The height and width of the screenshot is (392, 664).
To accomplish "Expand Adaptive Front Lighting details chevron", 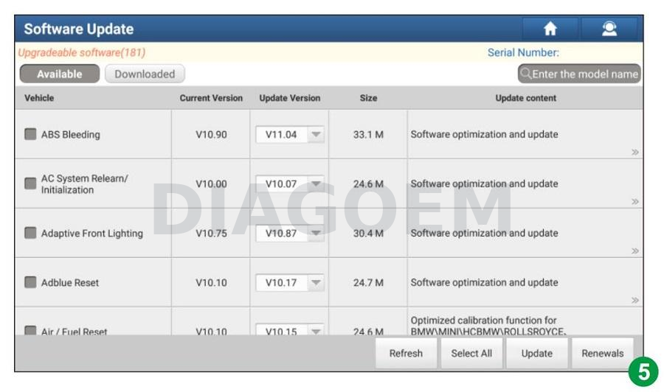I will [x=634, y=251].
